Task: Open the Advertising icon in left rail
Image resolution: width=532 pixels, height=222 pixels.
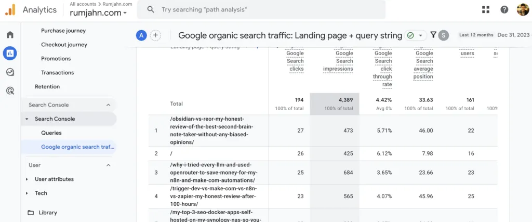Action: (10, 91)
